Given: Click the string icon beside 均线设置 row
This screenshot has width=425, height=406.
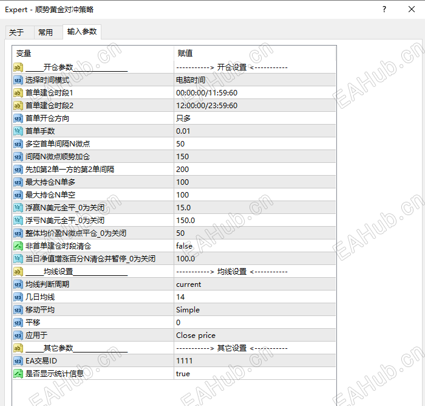Looking at the screenshot, I should click(x=18, y=272).
